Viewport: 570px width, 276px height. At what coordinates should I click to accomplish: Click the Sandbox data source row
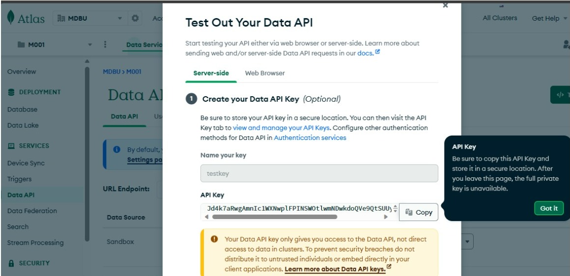[x=120, y=242]
